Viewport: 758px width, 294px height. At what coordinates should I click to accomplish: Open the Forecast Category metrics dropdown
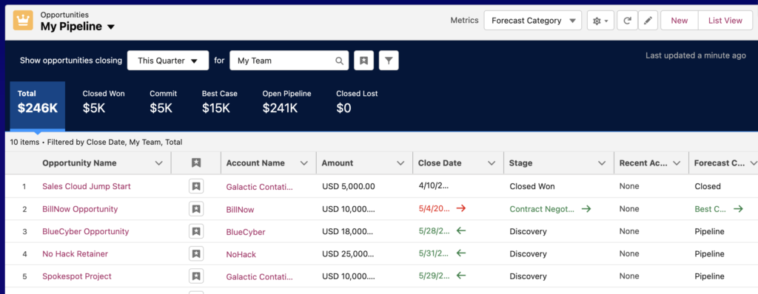click(532, 21)
